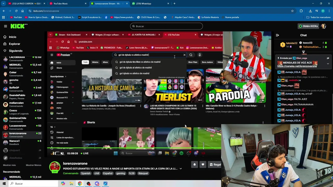This screenshot has width=333, height=187.
Task: Open CS:GO News bookmark
Action: pyautogui.click(x=149, y=17)
